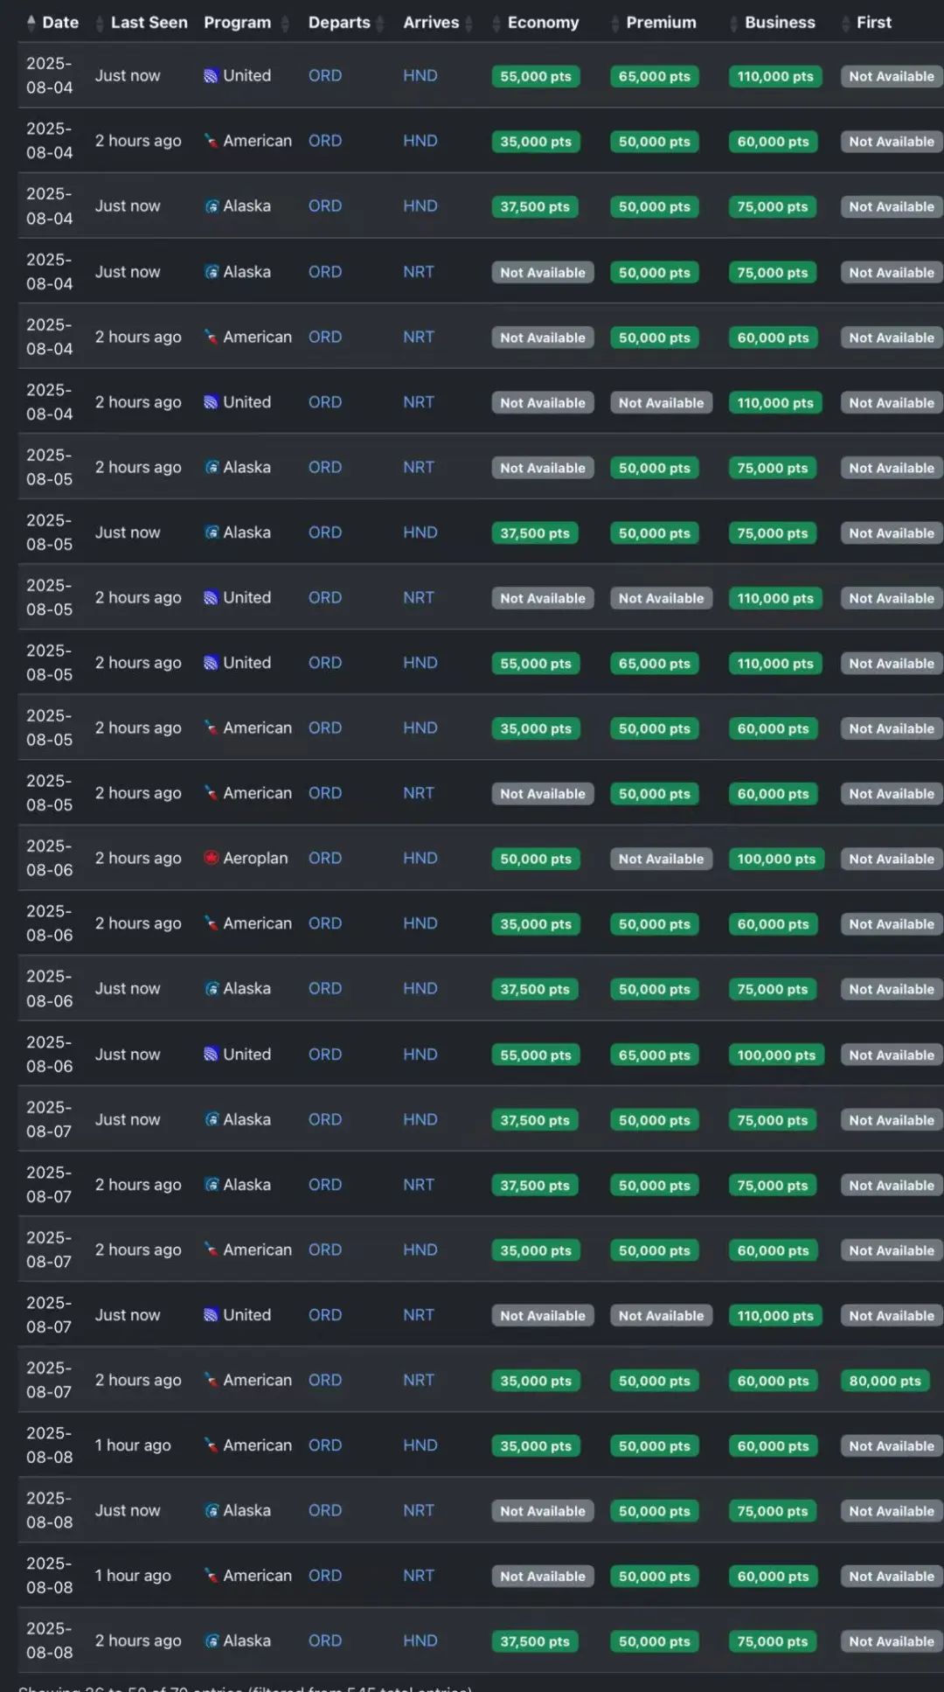Click Aeroplan's 100,000 pts Business badge
This screenshot has height=1692, width=944.
point(775,859)
